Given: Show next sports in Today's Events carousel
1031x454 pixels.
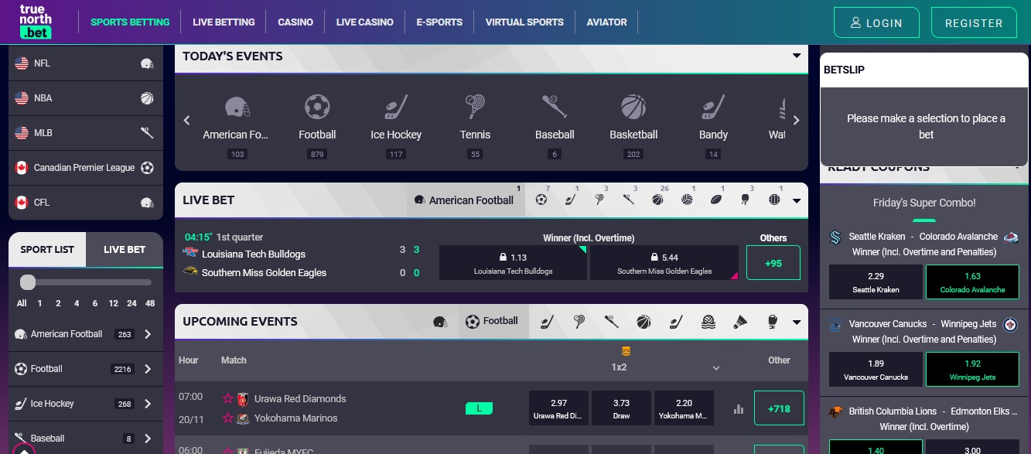Looking at the screenshot, I should (797, 120).
